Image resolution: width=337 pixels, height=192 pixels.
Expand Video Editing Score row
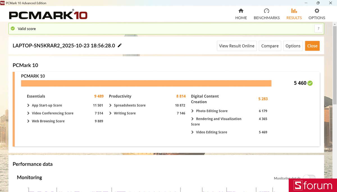pos(192,132)
